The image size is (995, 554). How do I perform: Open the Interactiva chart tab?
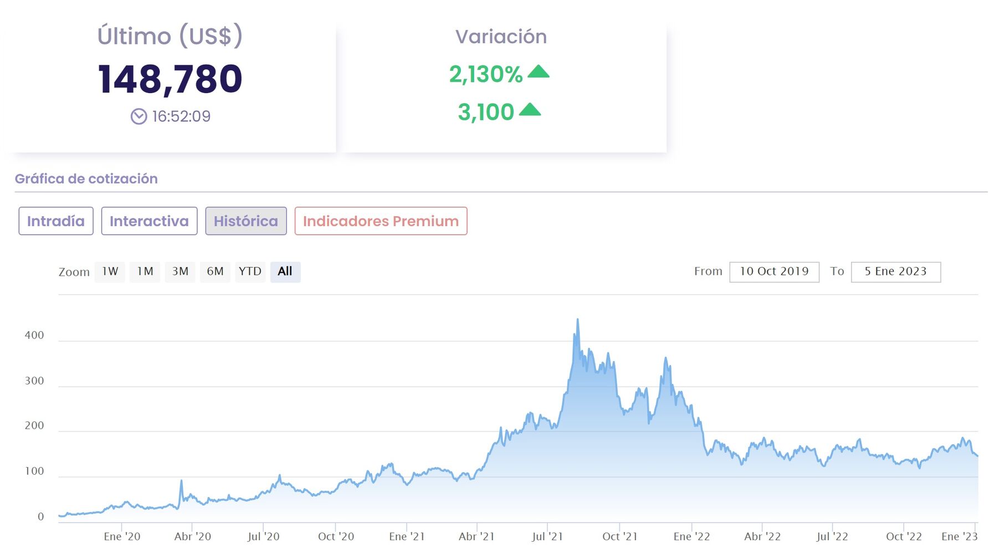point(149,221)
